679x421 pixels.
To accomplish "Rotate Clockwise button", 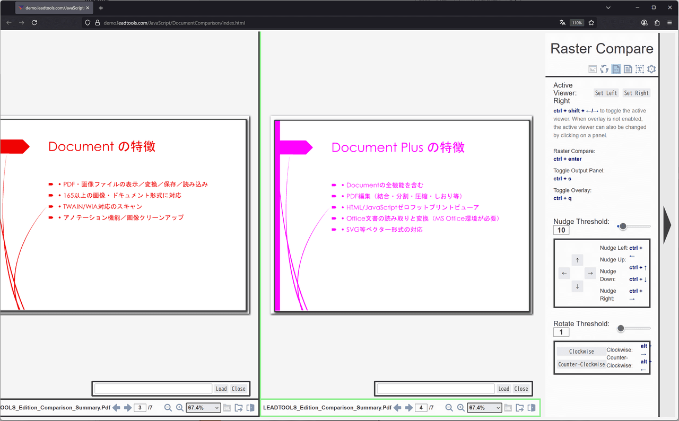I will coord(581,352).
